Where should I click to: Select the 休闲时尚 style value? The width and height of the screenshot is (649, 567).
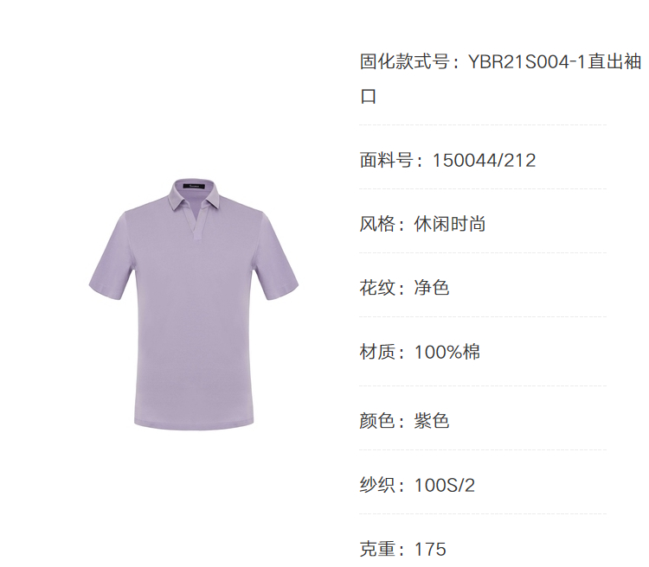pyautogui.click(x=449, y=224)
